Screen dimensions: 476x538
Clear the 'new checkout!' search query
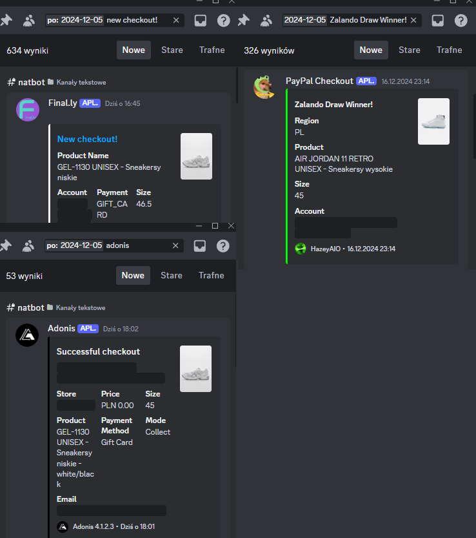176,20
